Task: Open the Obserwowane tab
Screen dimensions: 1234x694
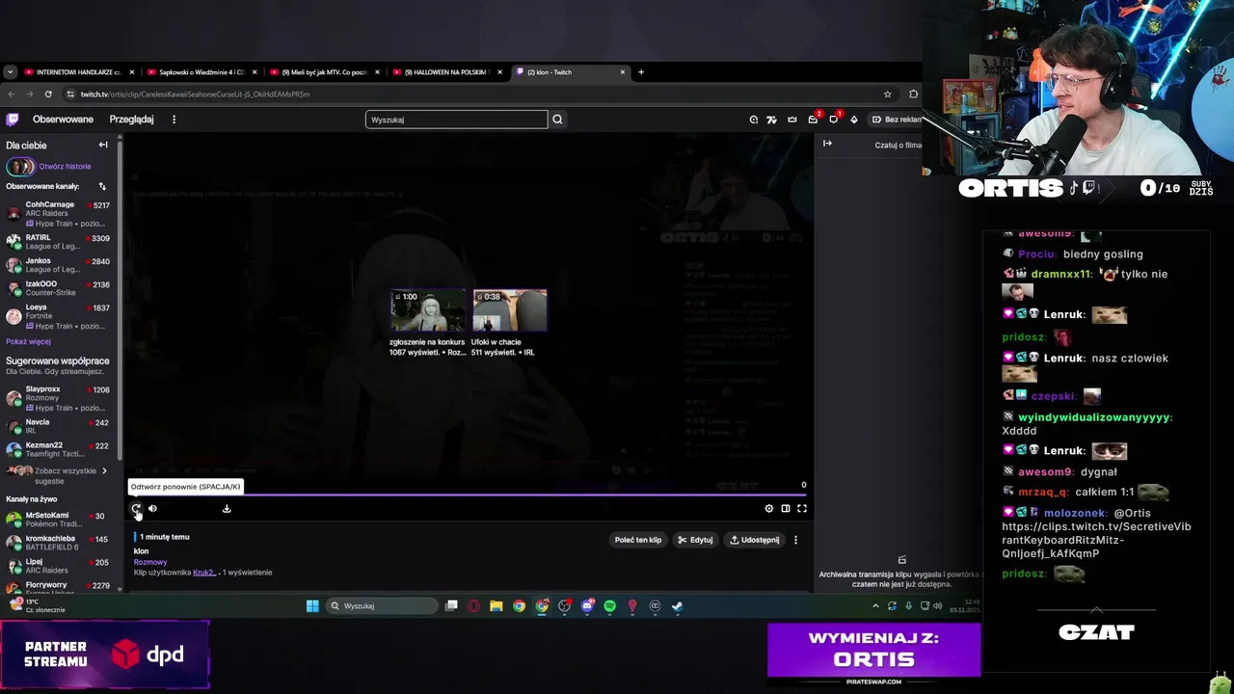Action: click(x=63, y=120)
